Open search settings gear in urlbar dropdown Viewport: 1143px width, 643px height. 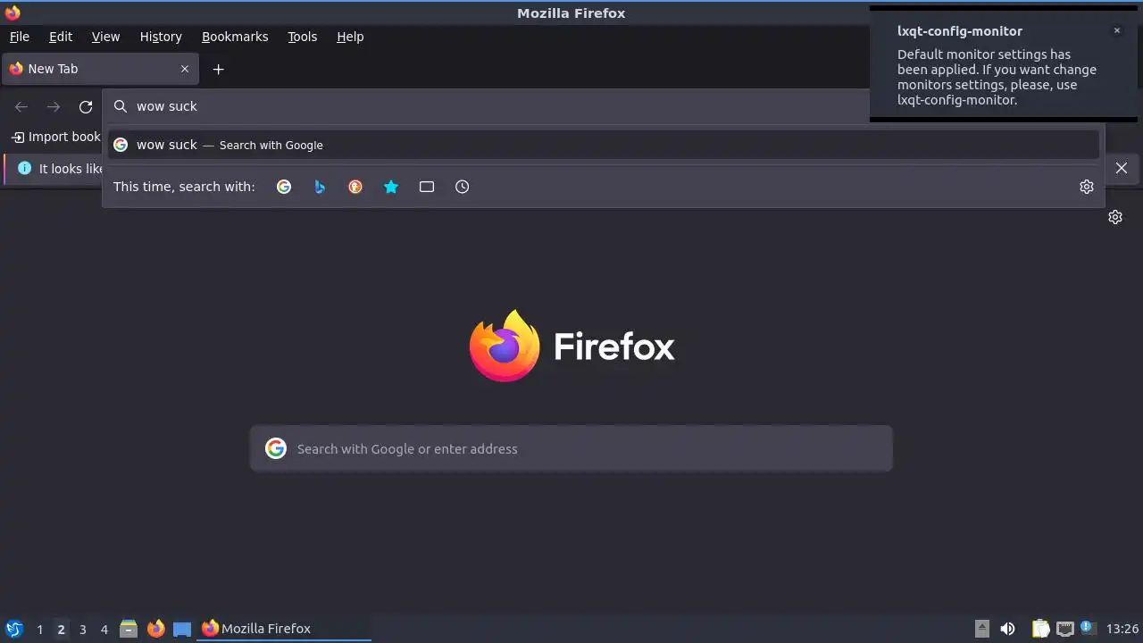click(x=1087, y=187)
